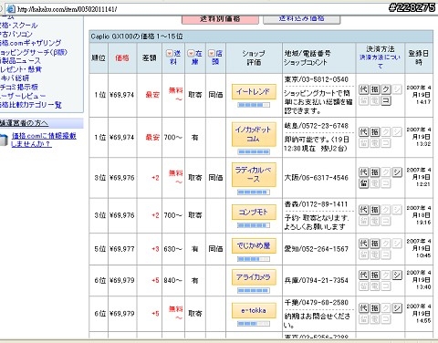The height and width of the screenshot is (343, 438).
Task: Open the ショッピングサーチ(β版) sidebar link
Action: (x=33, y=52)
